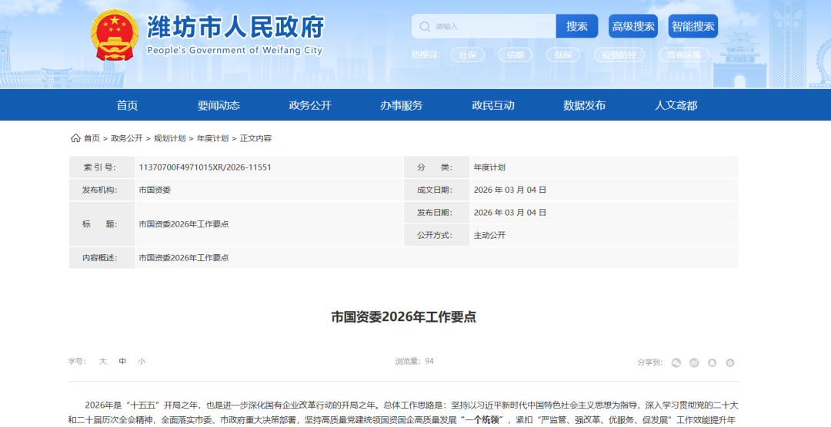
Task: Open 高级搜索 advanced search
Action: click(633, 26)
